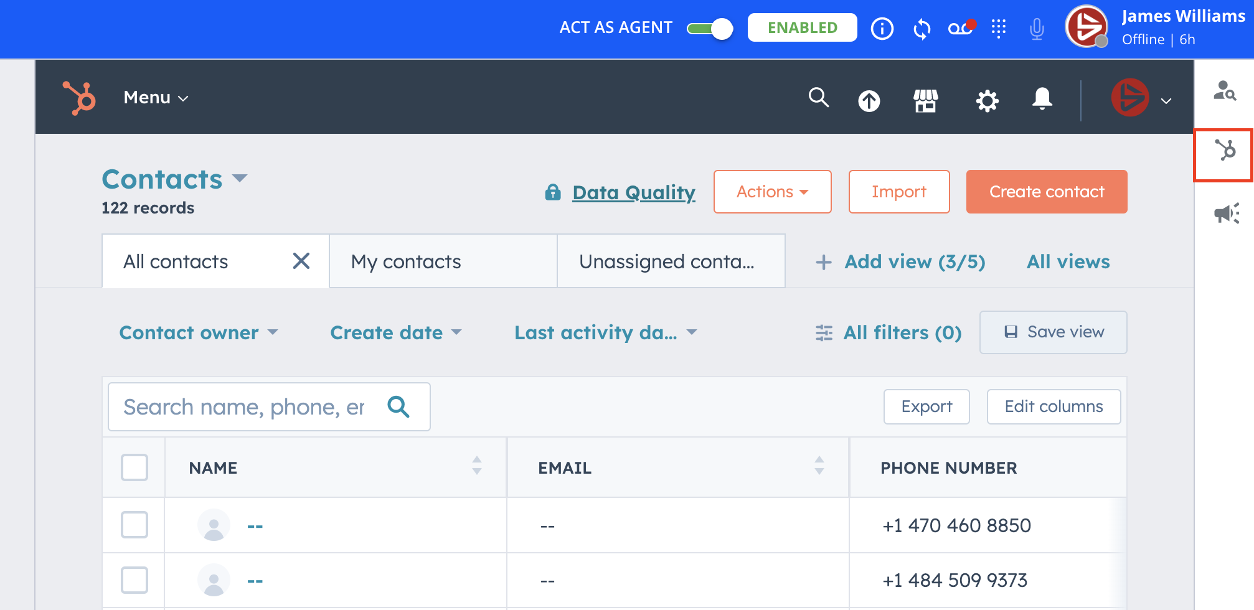Check the select-all contacts checkbox

134,467
